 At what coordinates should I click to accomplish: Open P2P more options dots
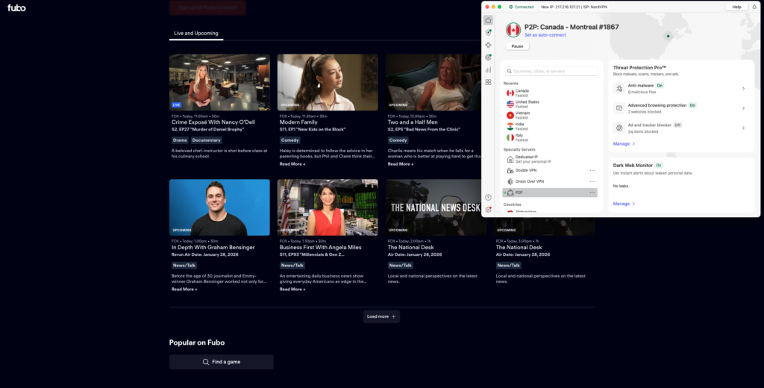[x=592, y=193]
